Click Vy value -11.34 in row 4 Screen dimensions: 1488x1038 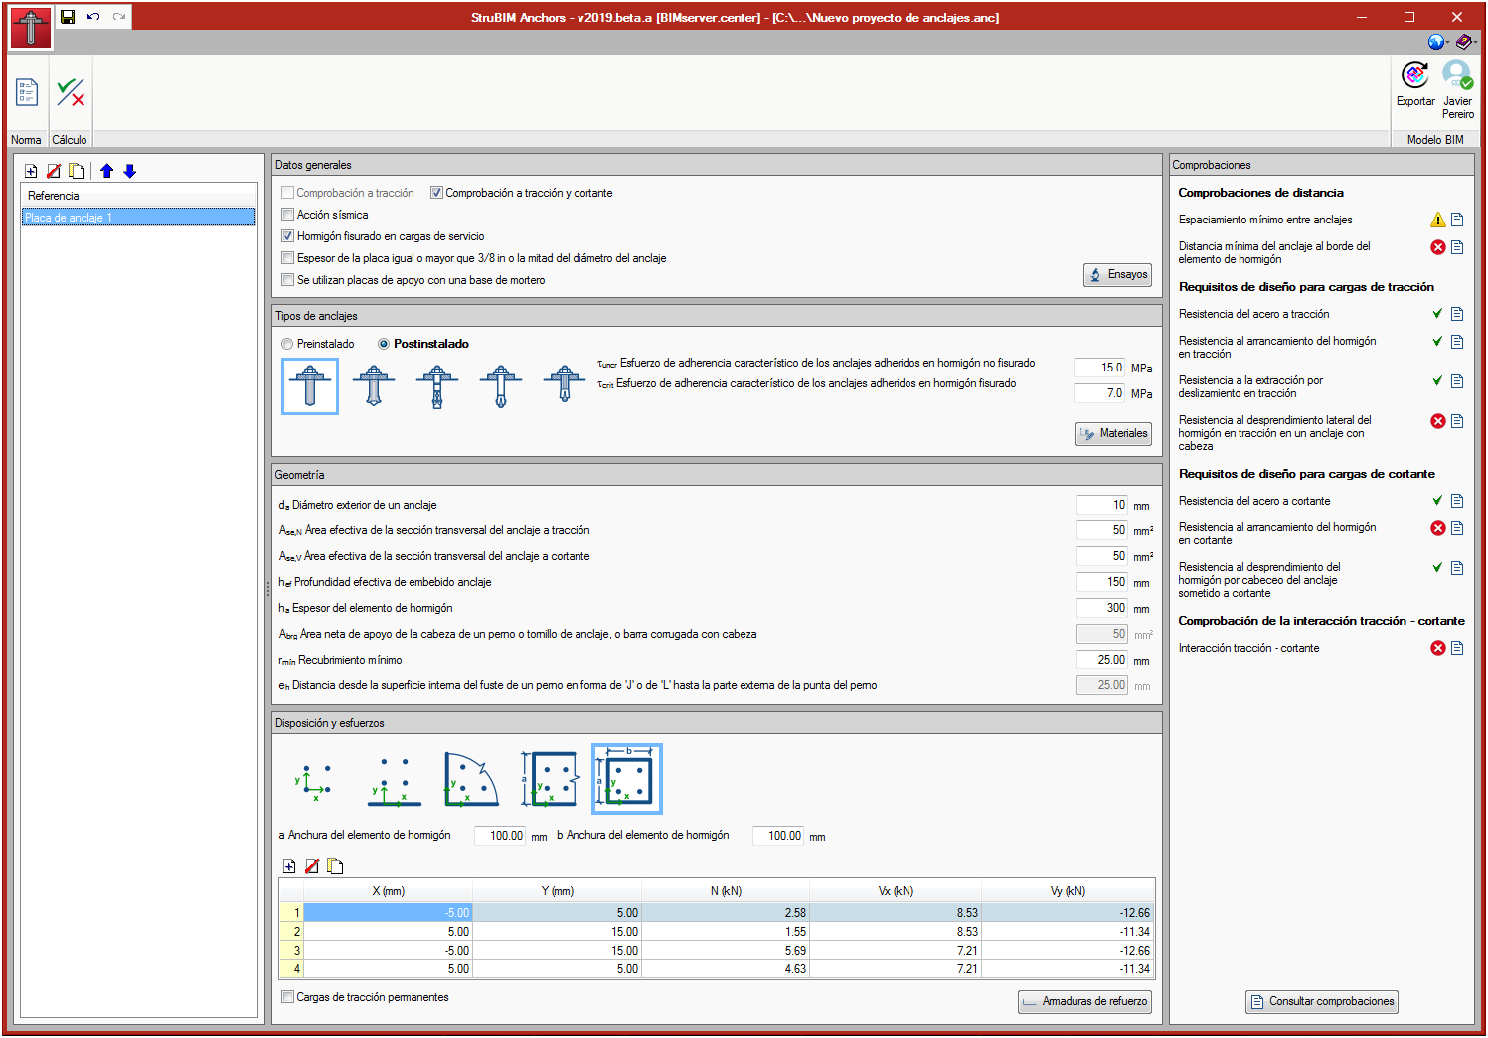[x=1068, y=968]
